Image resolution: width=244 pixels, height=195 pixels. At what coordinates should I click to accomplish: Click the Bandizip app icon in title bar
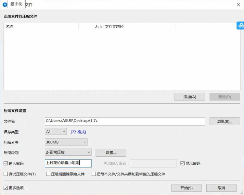(x=5, y=5)
